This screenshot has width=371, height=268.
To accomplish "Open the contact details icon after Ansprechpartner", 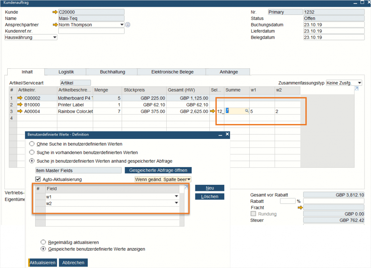I will [128, 25].
